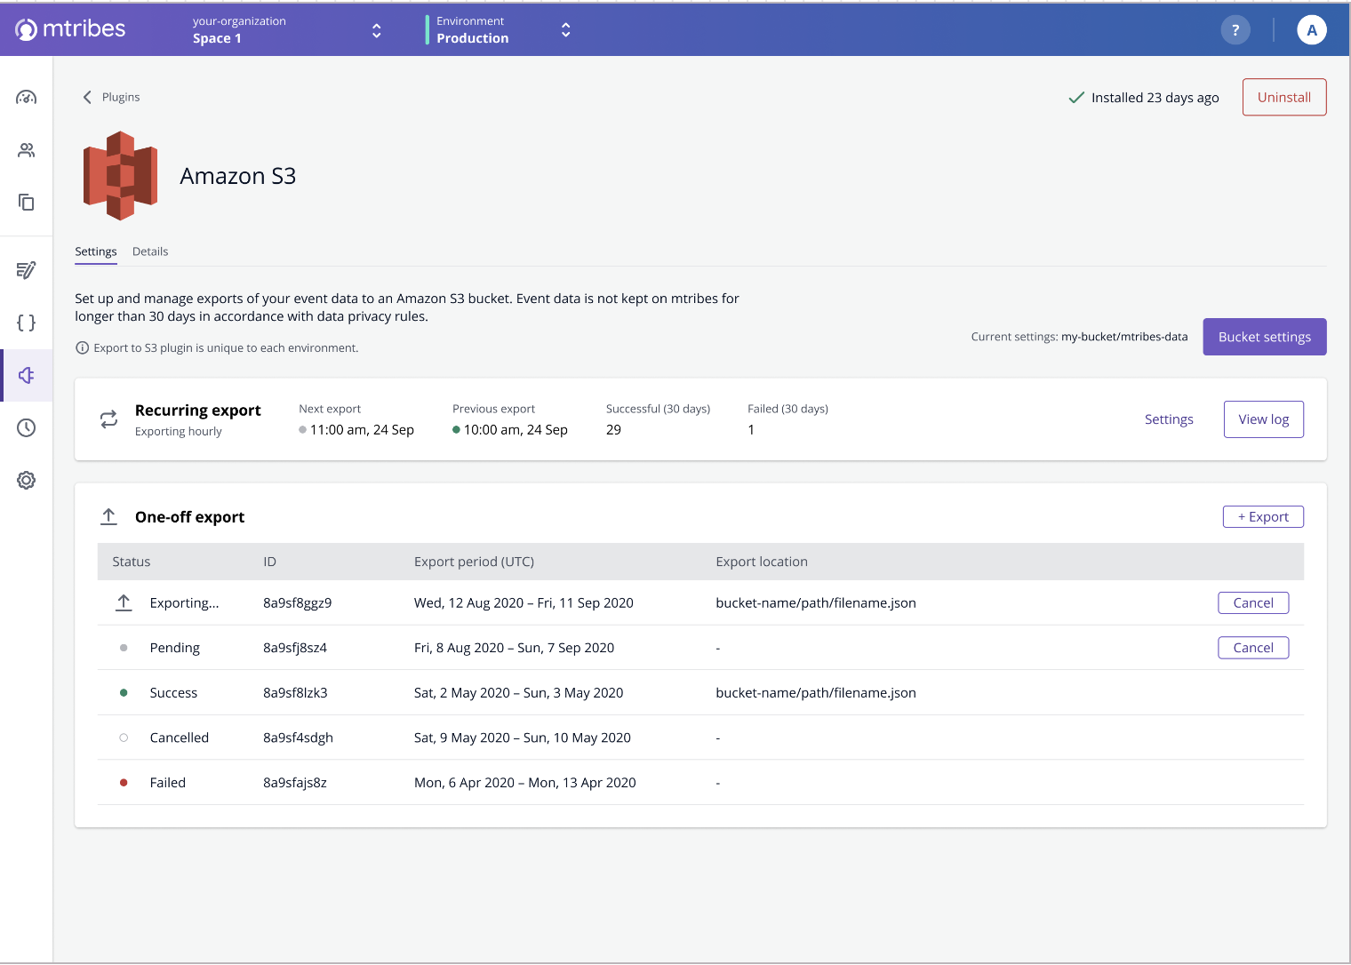
Task: Click the one-off export upload icon
Action: point(108,517)
